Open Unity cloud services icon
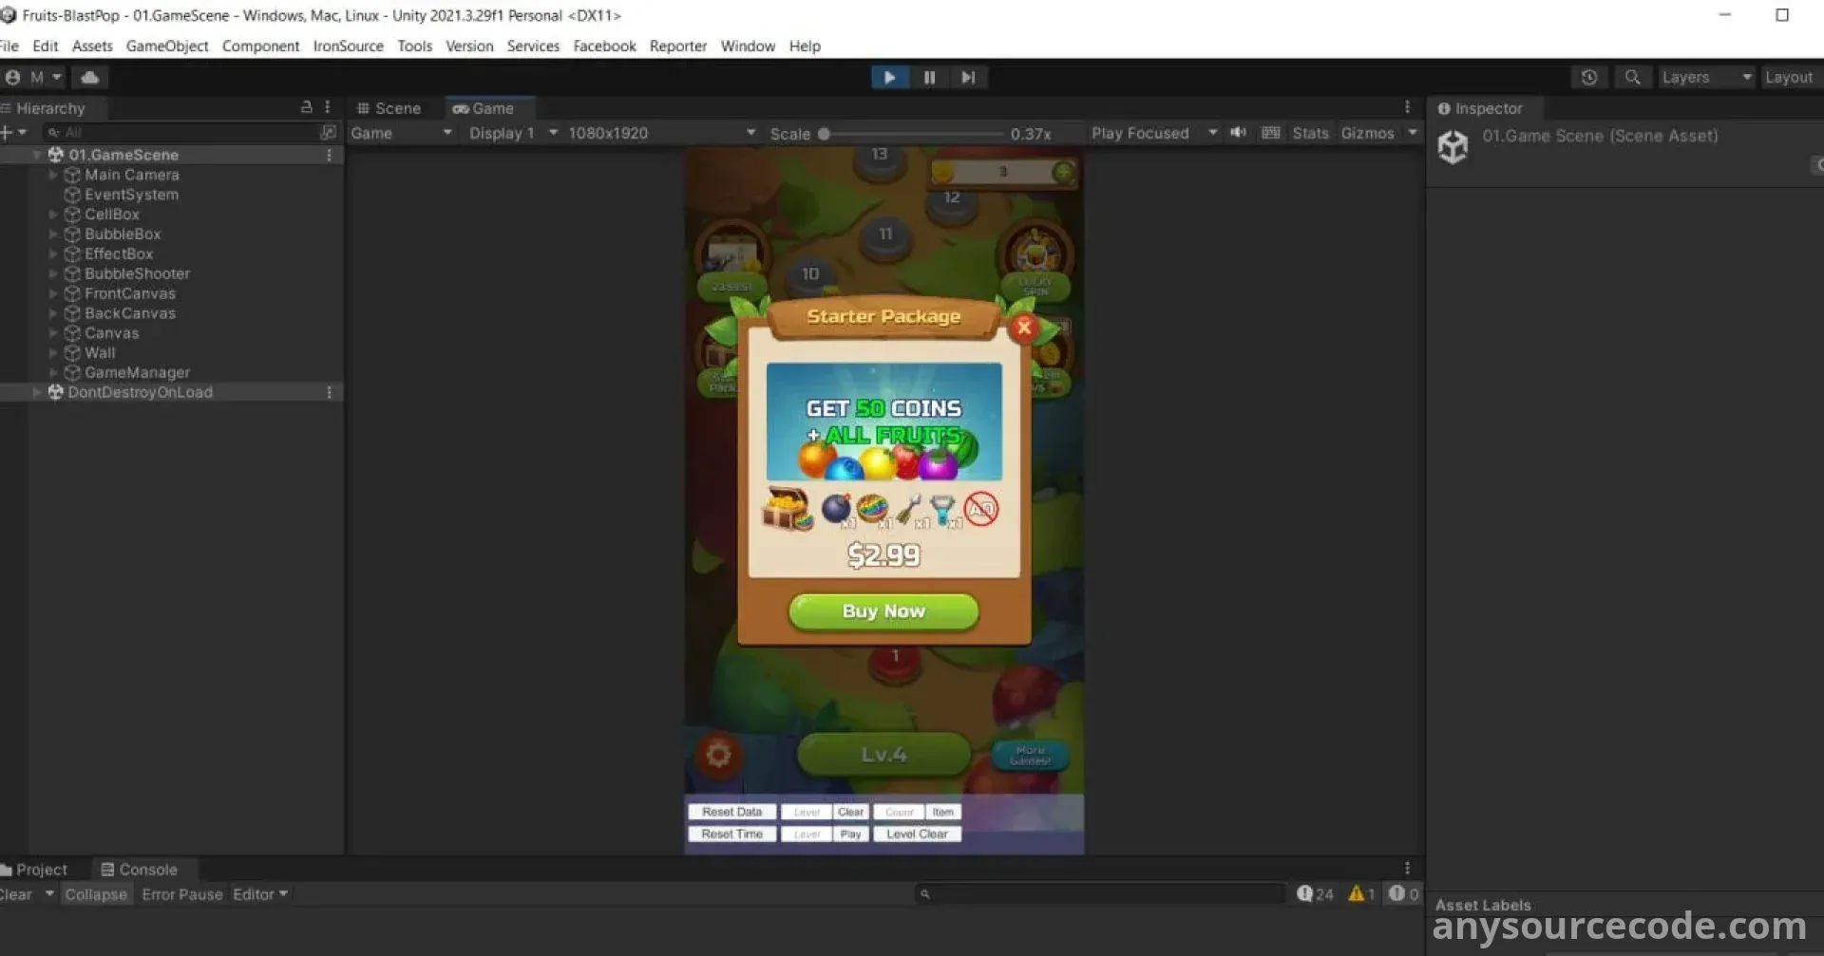The height and width of the screenshot is (956, 1824). coord(90,78)
